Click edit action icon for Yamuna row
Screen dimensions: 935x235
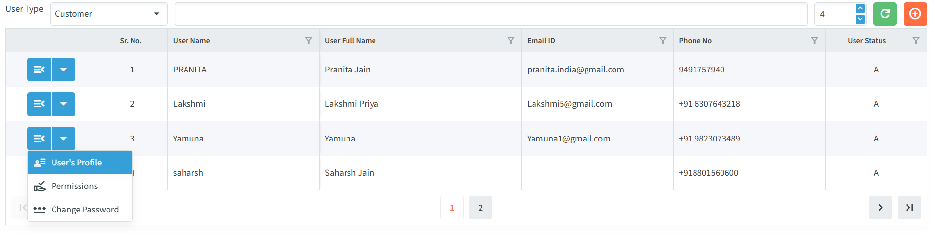(x=39, y=139)
